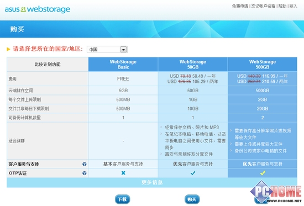Click the 下载 button

coord(122,199)
